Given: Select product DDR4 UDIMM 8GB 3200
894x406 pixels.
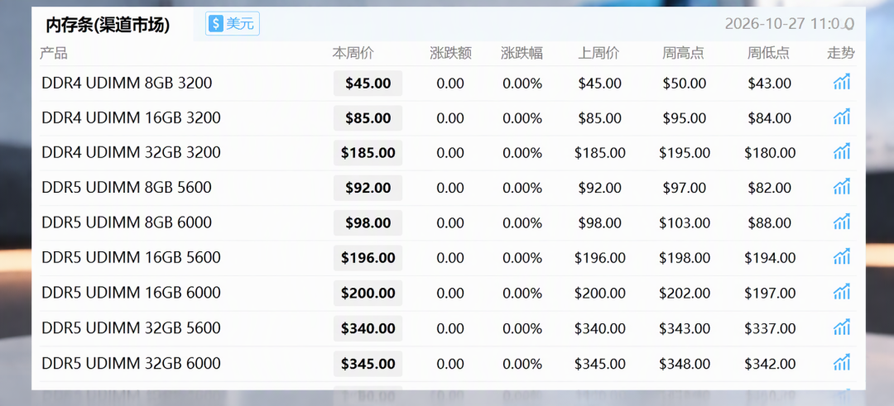Looking at the screenshot, I should (127, 84).
